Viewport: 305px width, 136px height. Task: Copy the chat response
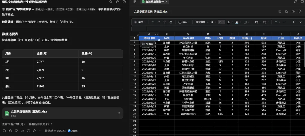point(4,131)
